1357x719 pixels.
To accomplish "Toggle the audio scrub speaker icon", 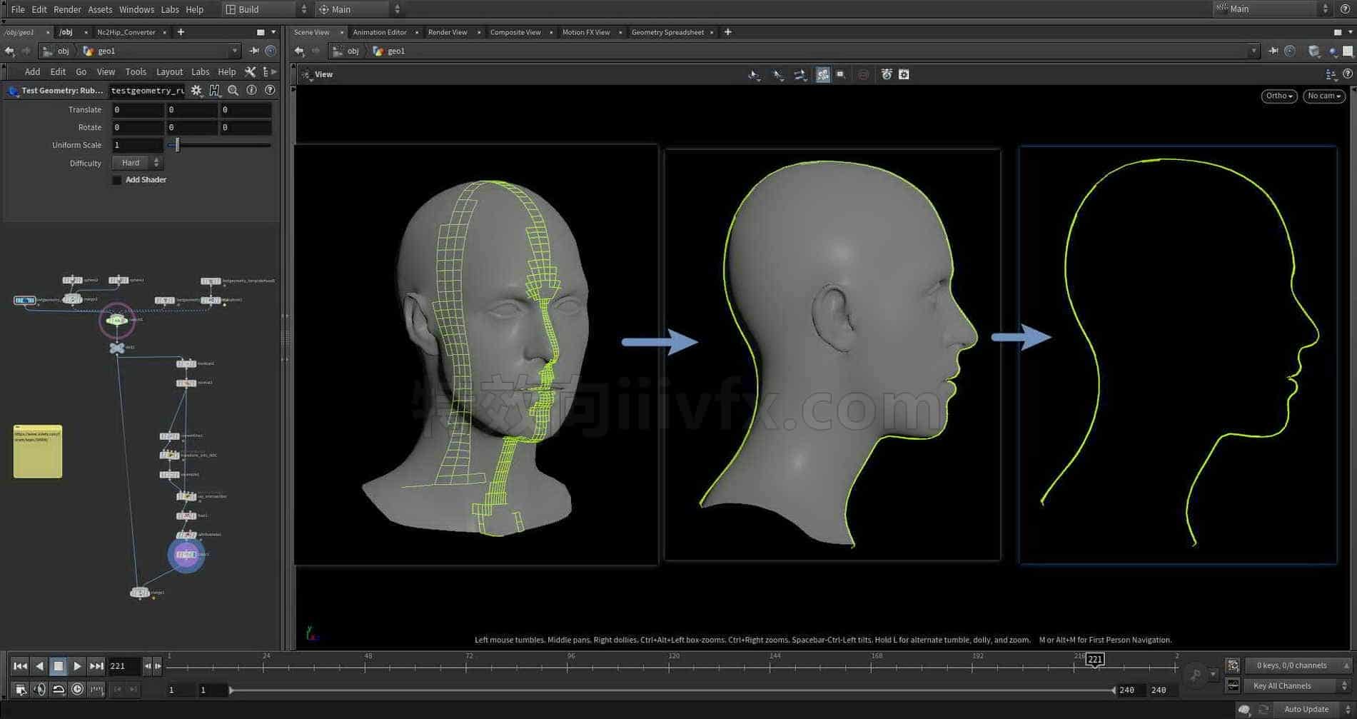I will pyautogui.click(x=39, y=689).
